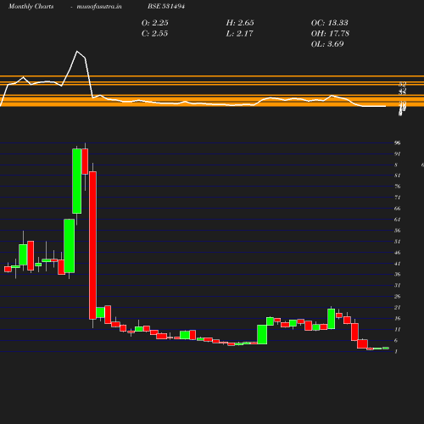The width and height of the screenshot is (424, 424).
Task: Click the "31" price axis label
Action: [x=397, y=285]
